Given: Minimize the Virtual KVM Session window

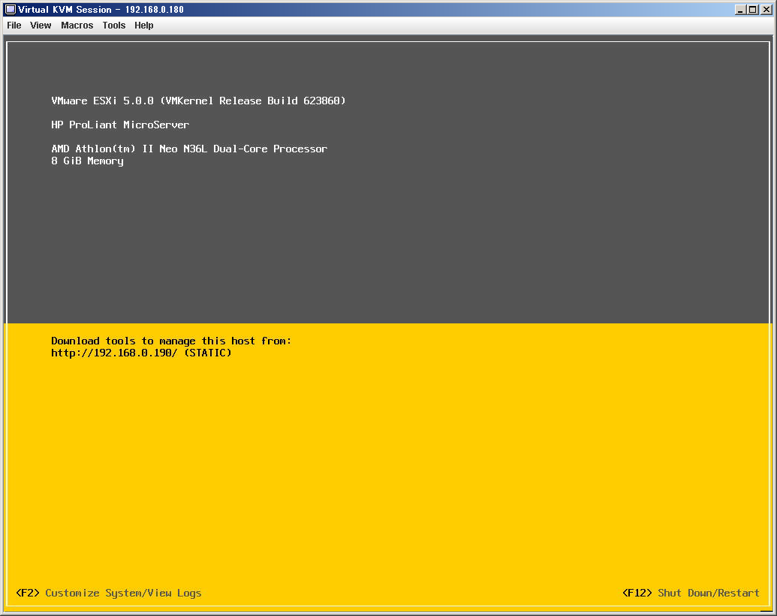Looking at the screenshot, I should click(x=740, y=10).
